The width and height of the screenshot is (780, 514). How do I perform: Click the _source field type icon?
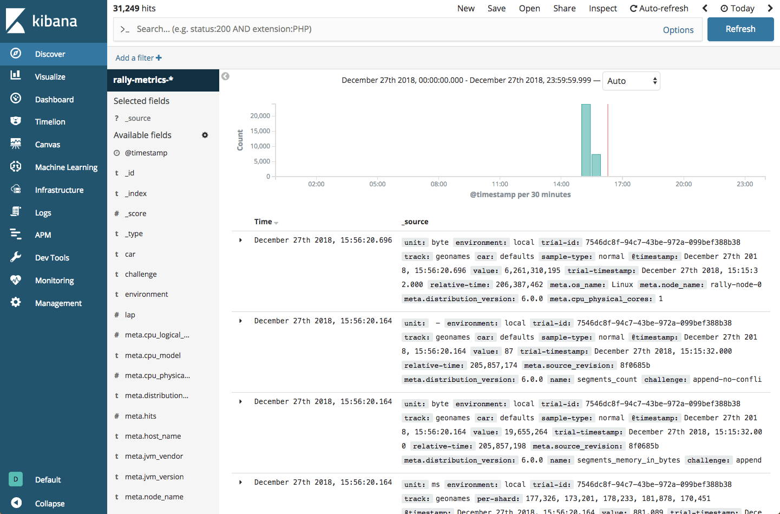(116, 118)
